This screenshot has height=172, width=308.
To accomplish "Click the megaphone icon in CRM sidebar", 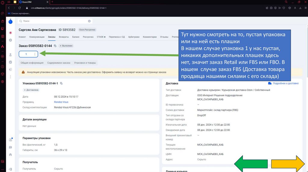I will click(11, 70).
